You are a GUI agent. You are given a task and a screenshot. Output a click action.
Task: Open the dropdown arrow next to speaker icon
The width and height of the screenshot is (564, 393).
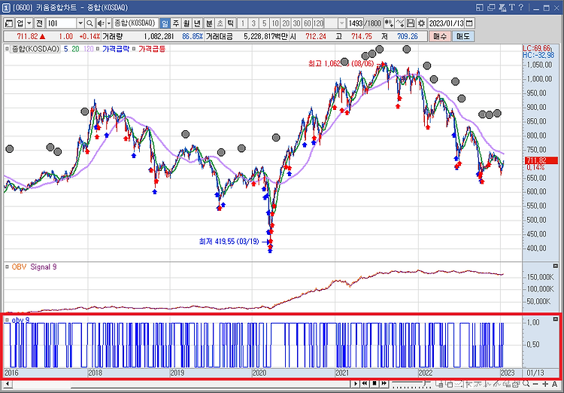108,23
